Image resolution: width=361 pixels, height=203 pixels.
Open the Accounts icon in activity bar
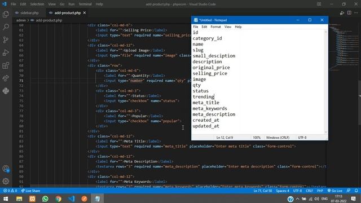tap(6, 169)
